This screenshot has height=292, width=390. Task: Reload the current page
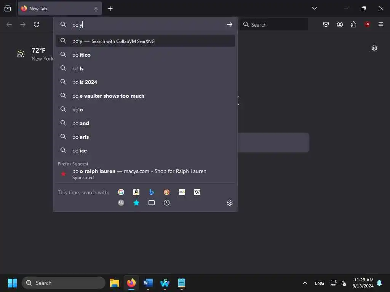(x=37, y=24)
